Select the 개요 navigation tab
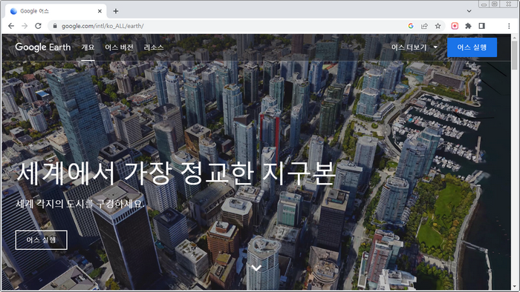The width and height of the screenshot is (520, 292). [88, 47]
